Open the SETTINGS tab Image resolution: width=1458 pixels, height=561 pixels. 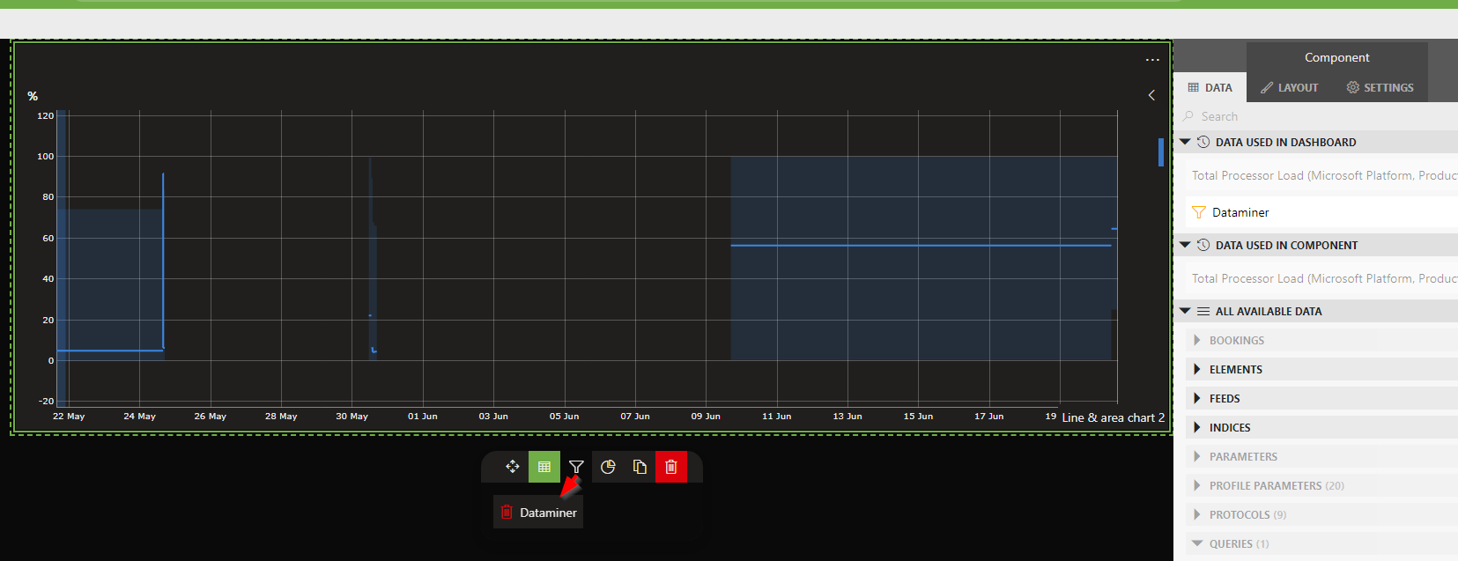[1380, 87]
